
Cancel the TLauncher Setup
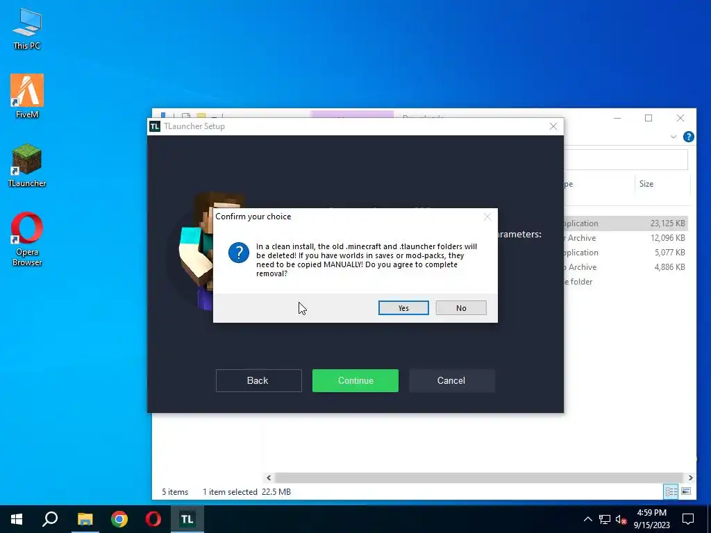click(451, 380)
